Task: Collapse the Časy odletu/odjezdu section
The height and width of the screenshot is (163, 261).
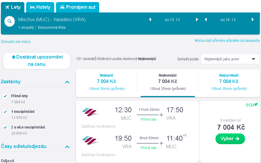Action: click(67, 147)
